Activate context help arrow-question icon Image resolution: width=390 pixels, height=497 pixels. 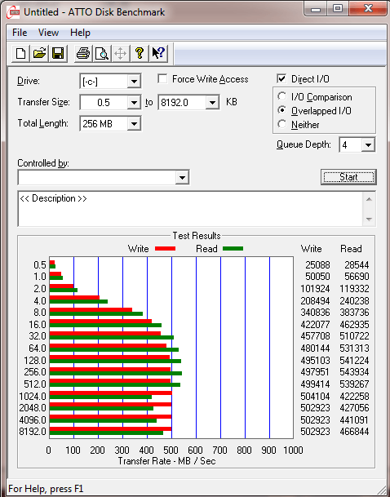click(x=158, y=53)
